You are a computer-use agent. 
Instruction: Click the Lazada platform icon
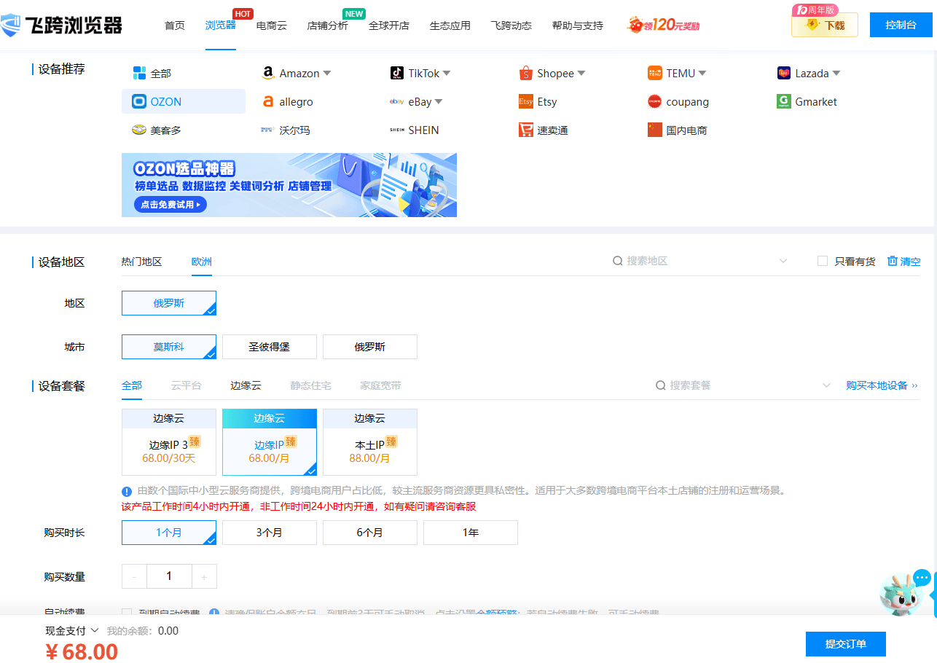tap(783, 73)
